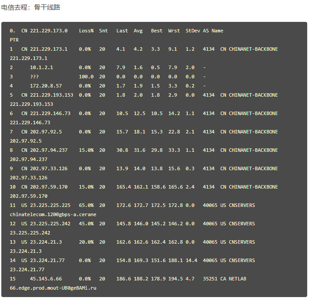
Task: Click the 45.0% loss value in hop 12
Action: [x=86, y=224]
